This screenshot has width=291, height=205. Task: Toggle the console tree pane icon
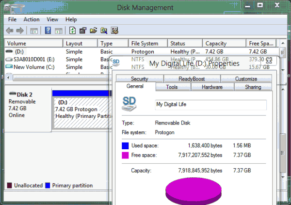point(34,31)
